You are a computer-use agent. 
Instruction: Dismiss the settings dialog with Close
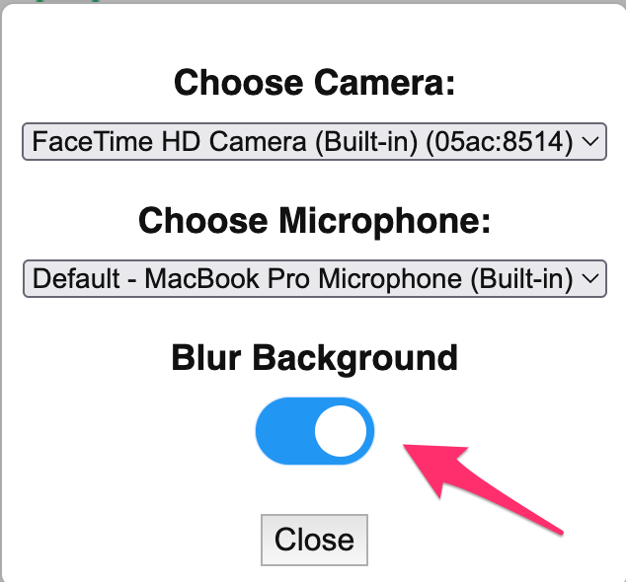point(314,540)
